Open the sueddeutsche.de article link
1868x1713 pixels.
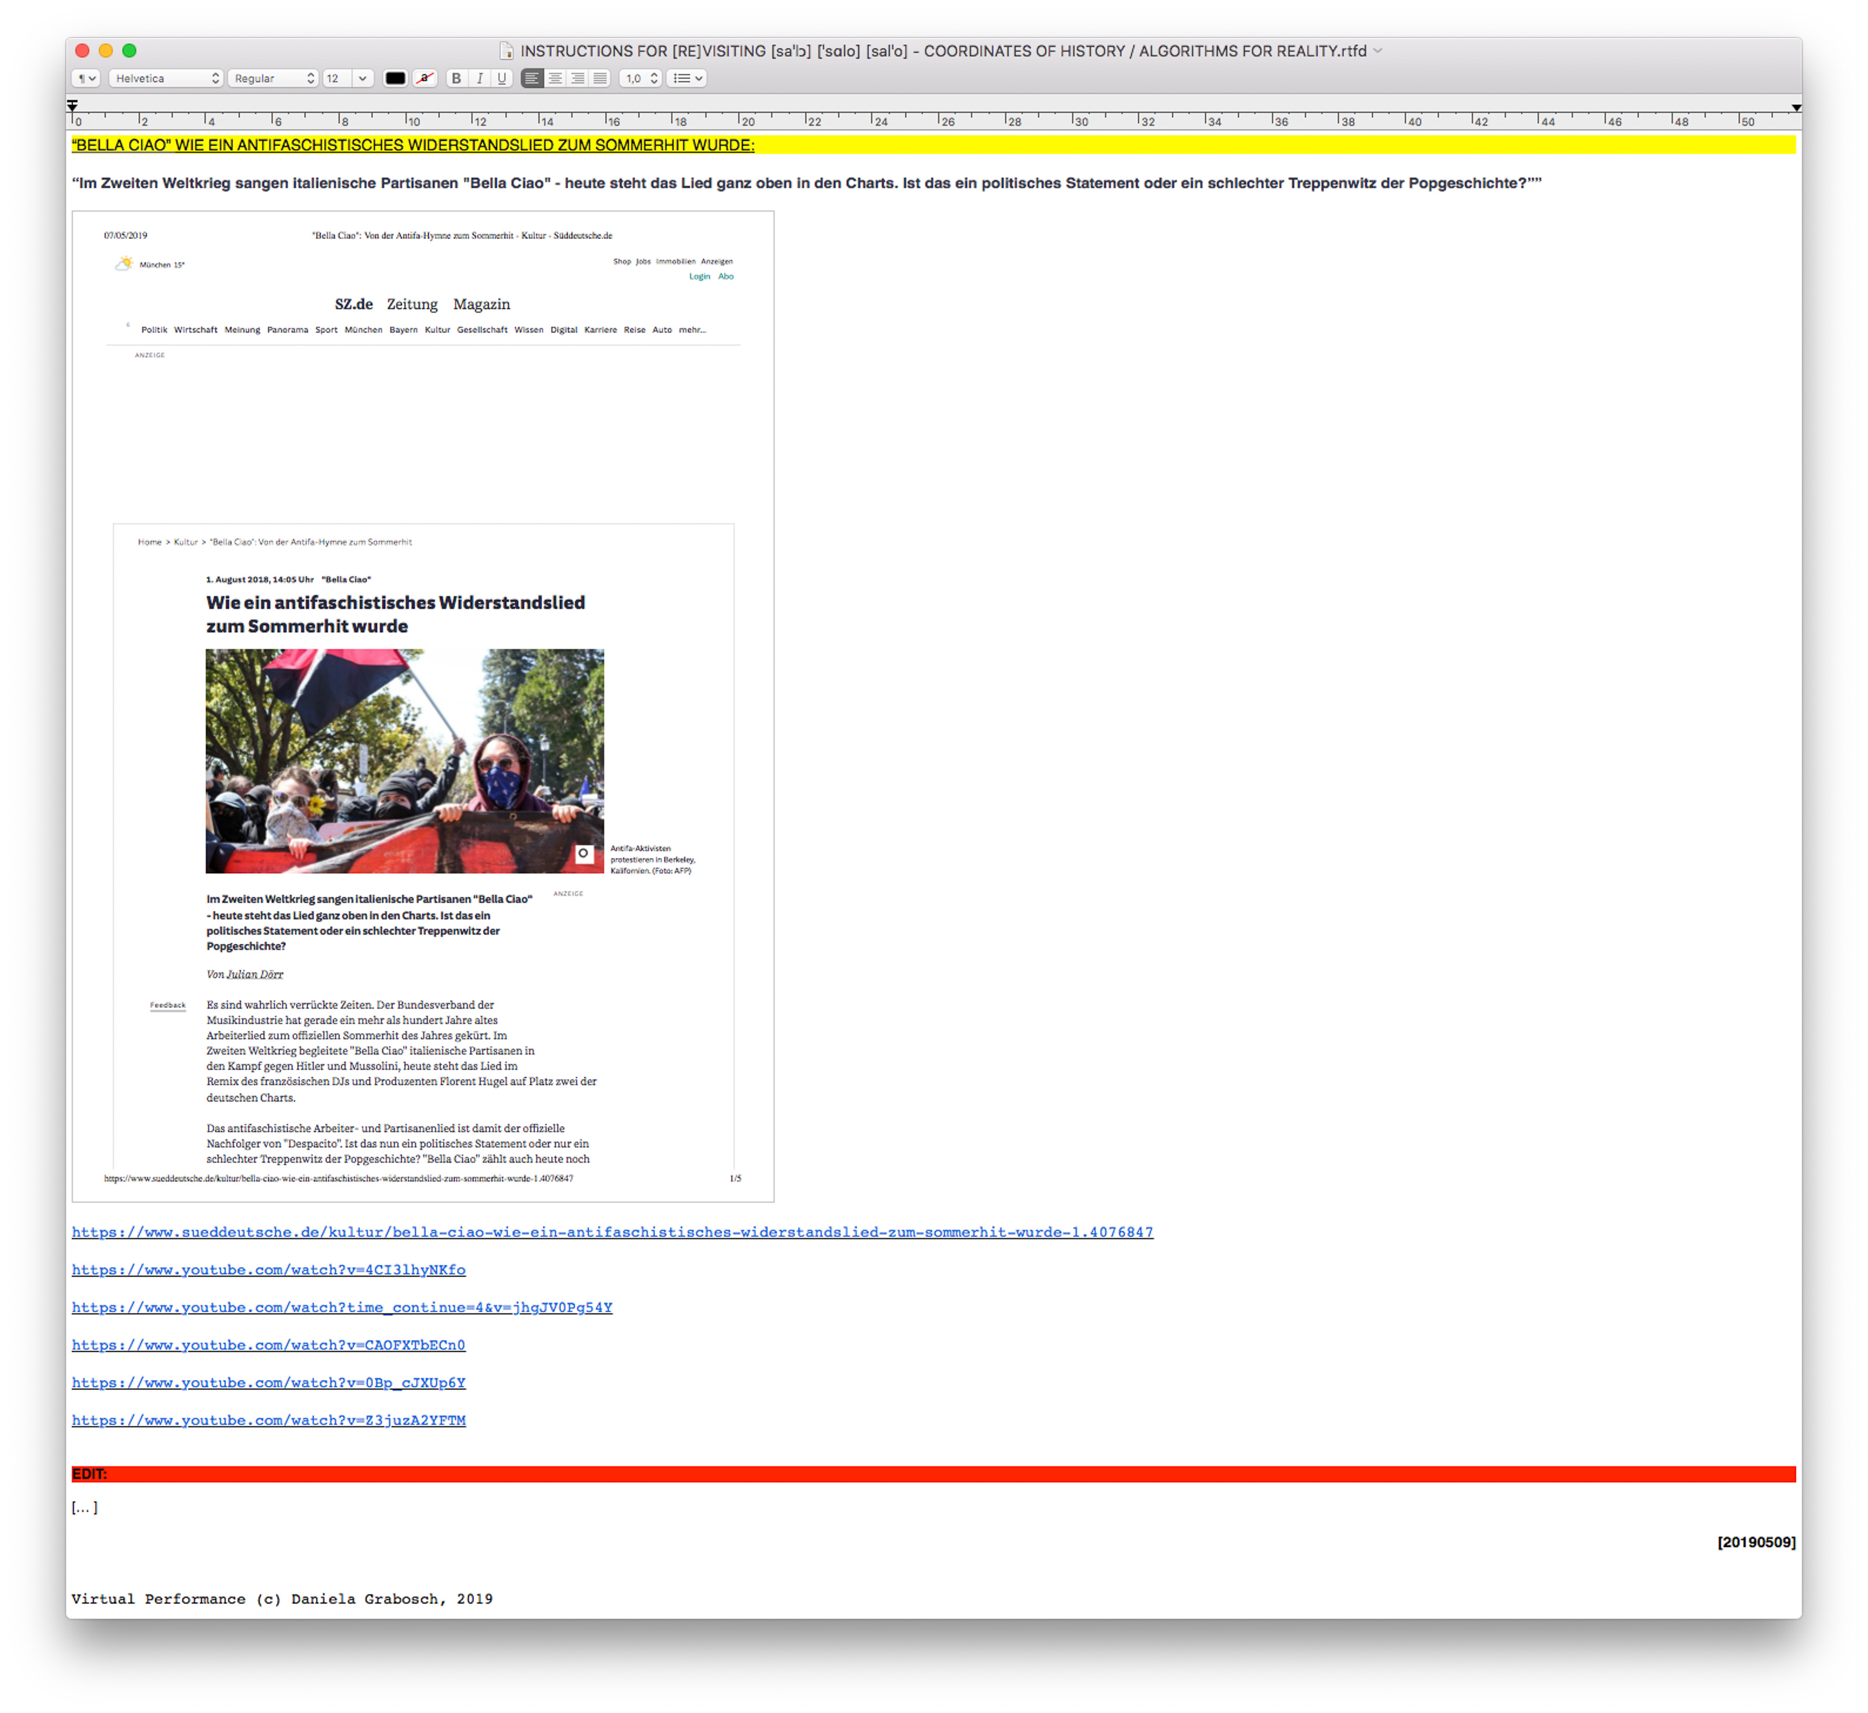612,1232
